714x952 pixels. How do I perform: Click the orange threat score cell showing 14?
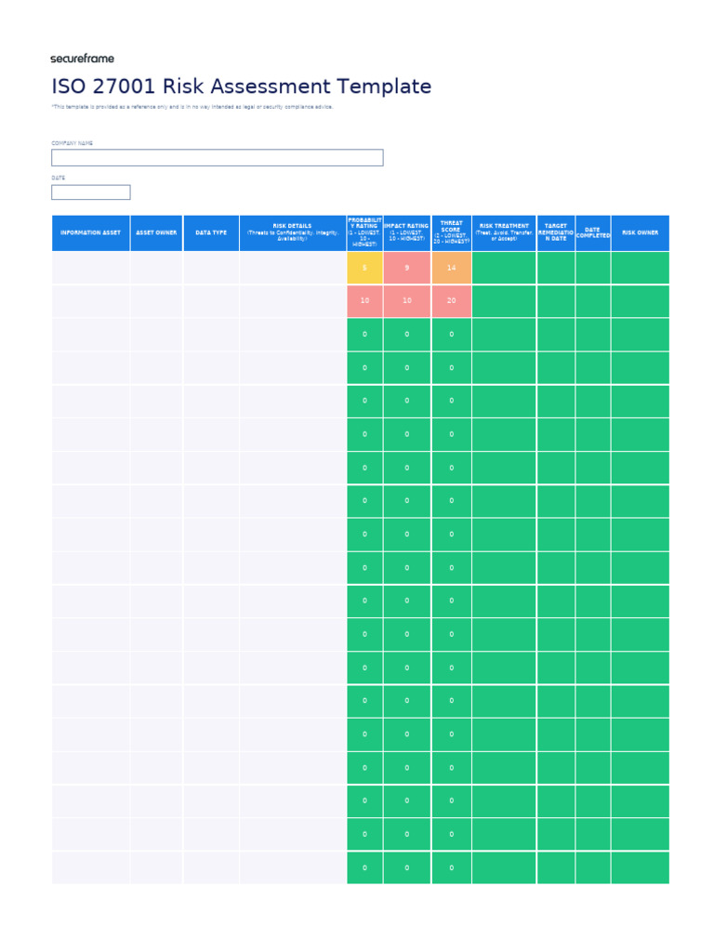[451, 268]
